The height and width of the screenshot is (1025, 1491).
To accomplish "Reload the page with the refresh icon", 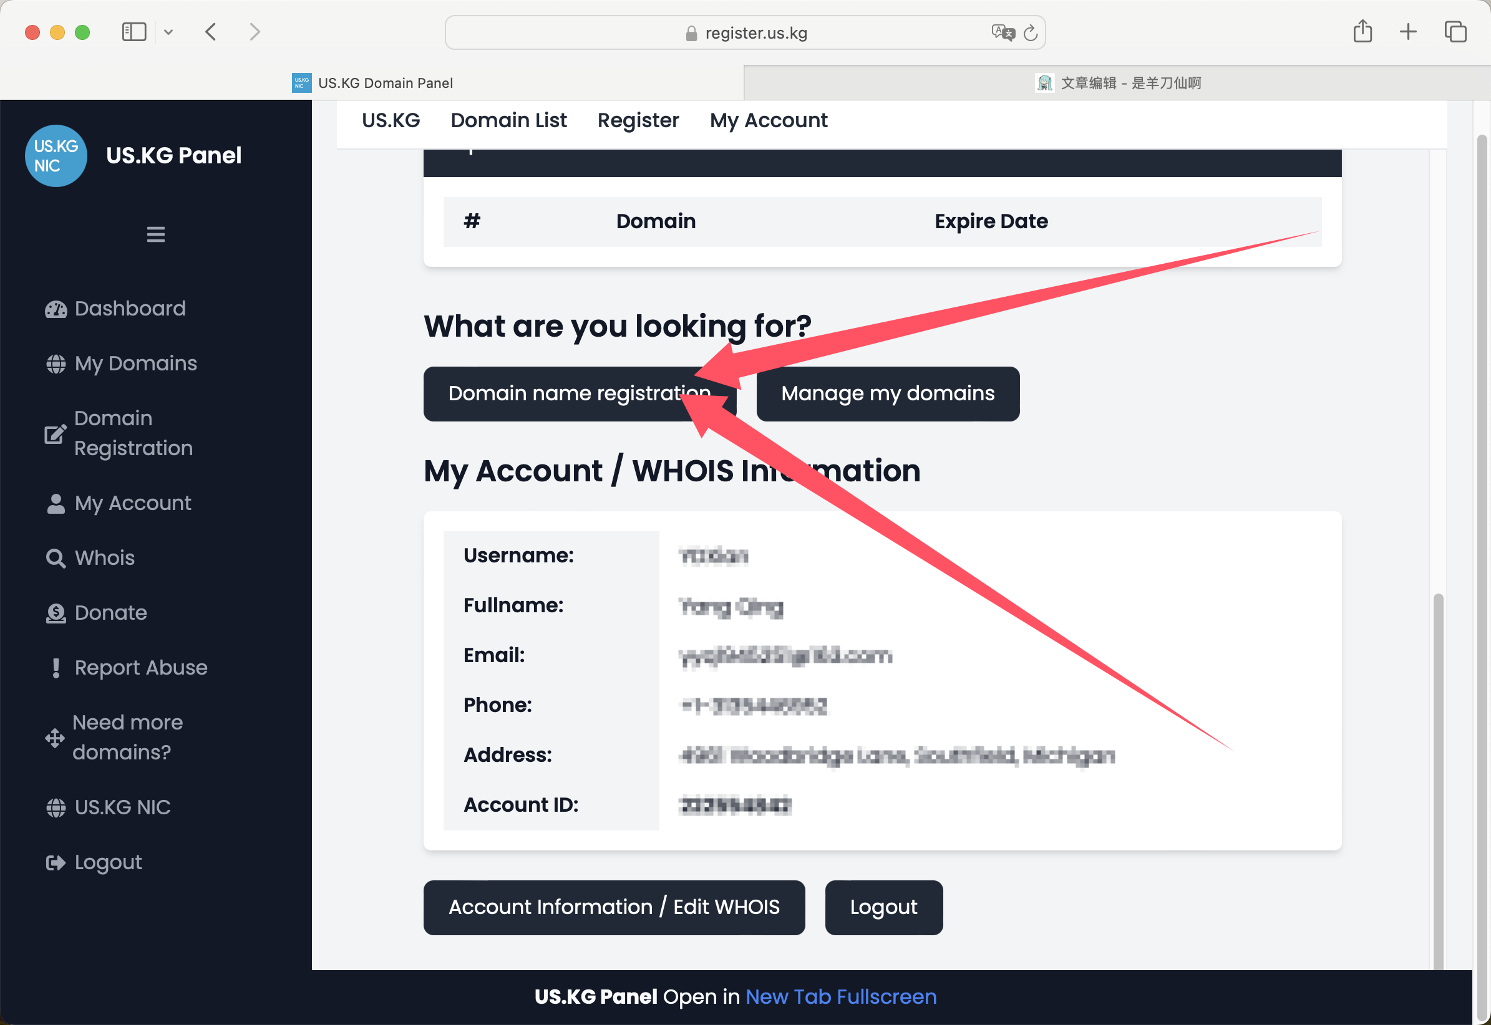I will [1030, 32].
